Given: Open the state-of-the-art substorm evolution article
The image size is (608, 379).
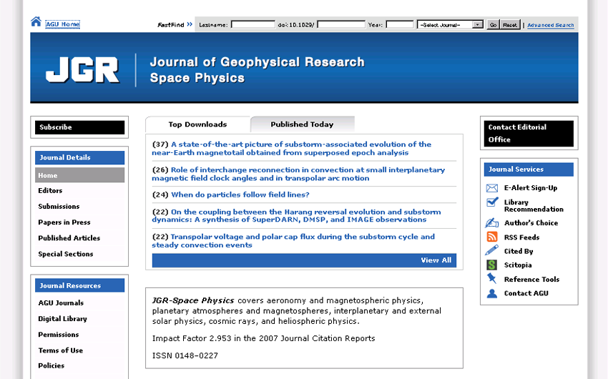Looking at the screenshot, I should click(x=292, y=149).
